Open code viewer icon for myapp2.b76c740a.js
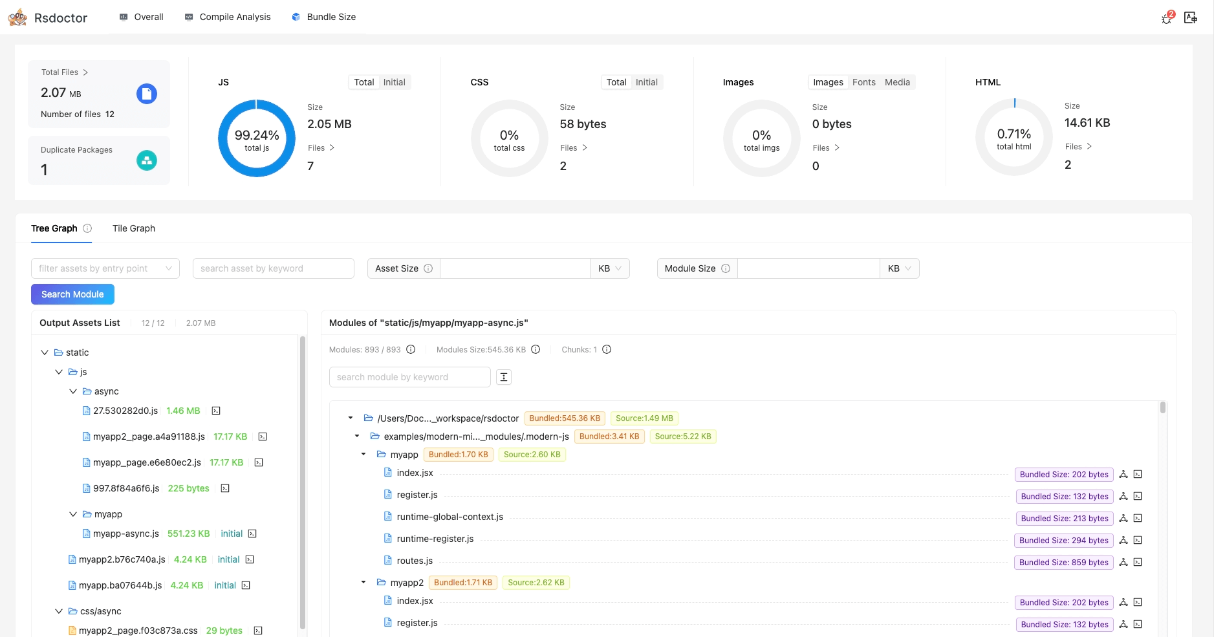This screenshot has height=637, width=1214. pos(250,559)
